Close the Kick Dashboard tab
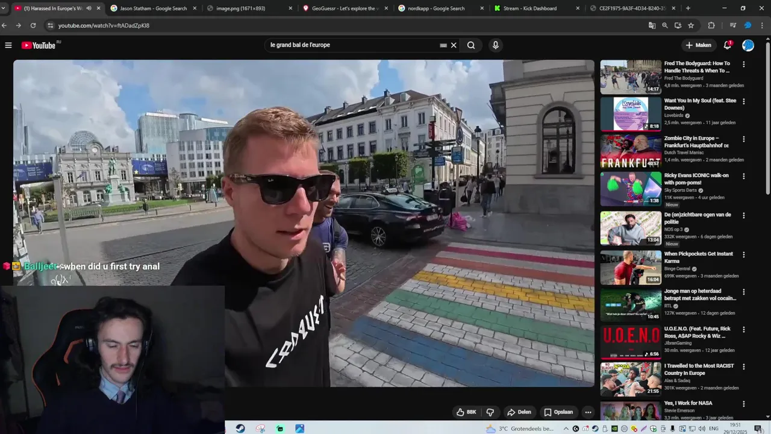771x434 pixels. point(578,8)
